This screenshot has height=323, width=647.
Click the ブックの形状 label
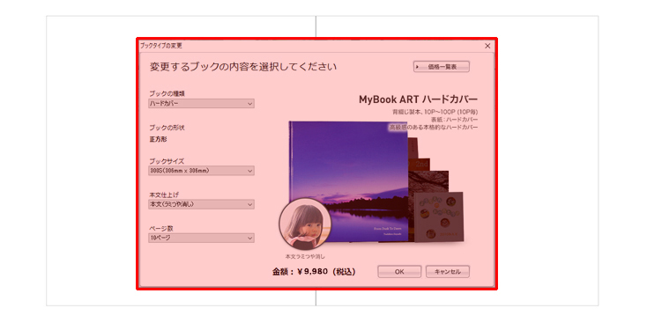167,128
